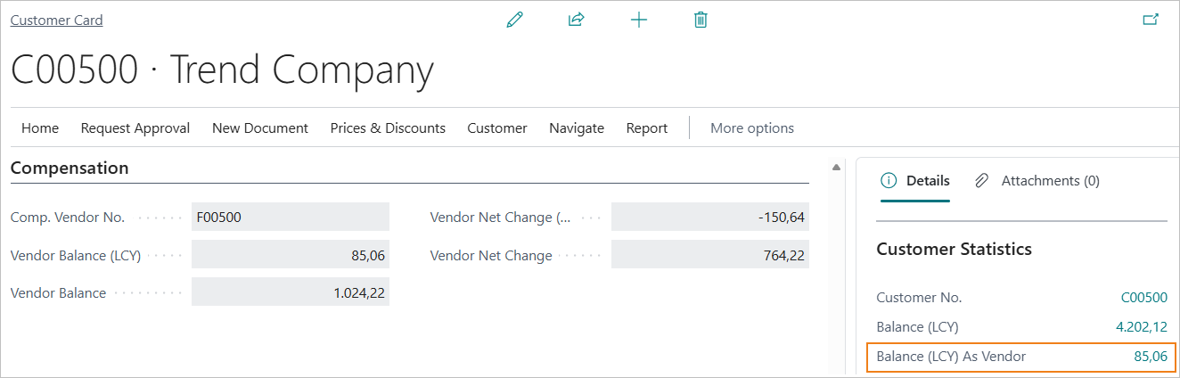Drill down Balance (LCY) As Vendor value

coord(1150,357)
